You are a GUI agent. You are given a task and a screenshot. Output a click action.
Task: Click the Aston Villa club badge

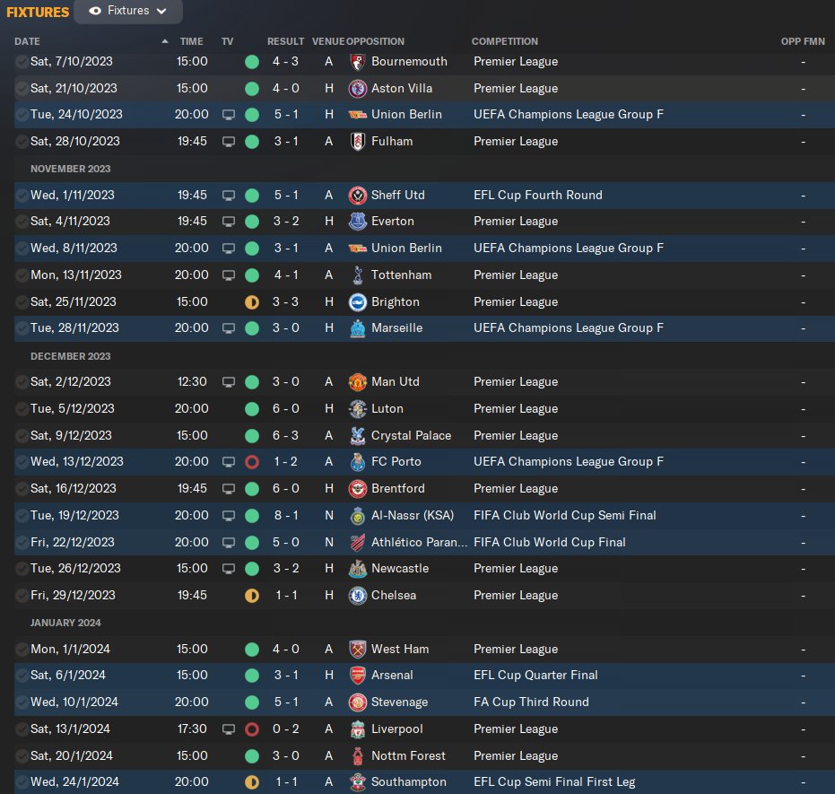pyautogui.click(x=357, y=89)
